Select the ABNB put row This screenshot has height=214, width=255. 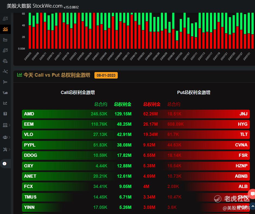pos(196,176)
